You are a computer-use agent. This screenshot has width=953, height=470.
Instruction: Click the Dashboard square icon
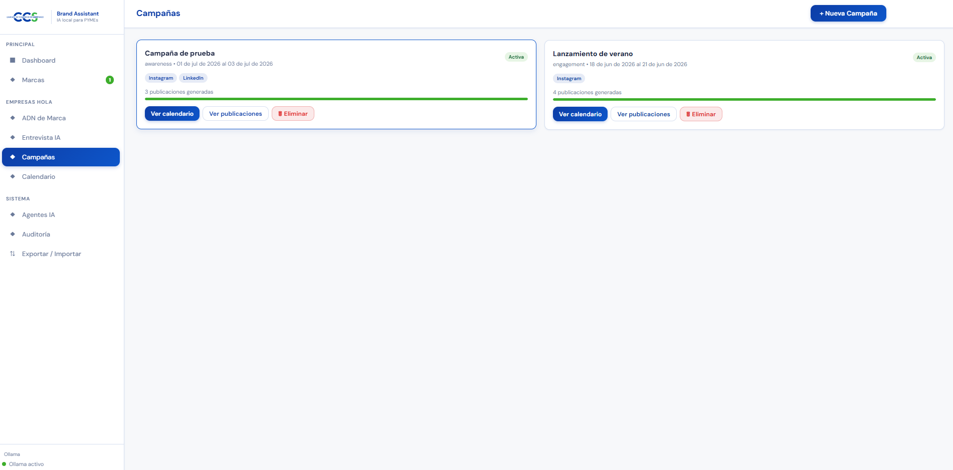13,60
